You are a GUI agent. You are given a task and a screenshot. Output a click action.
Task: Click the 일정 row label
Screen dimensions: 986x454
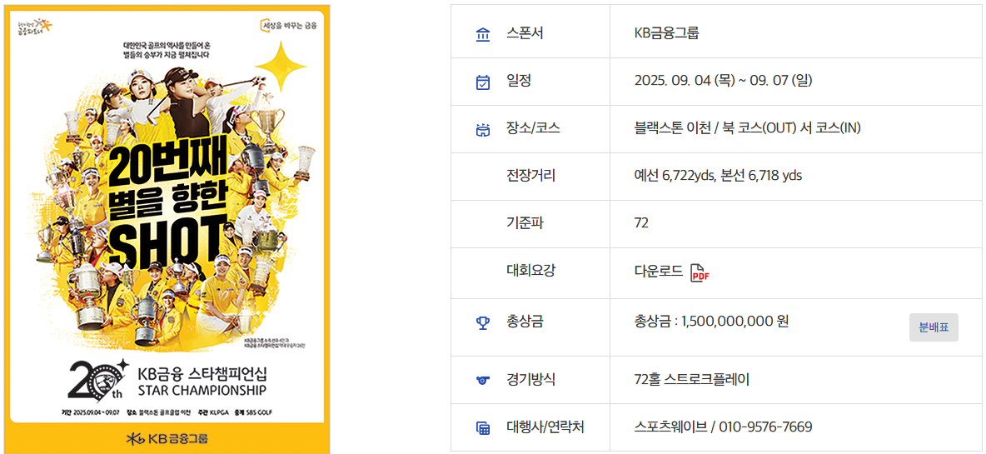(x=519, y=81)
